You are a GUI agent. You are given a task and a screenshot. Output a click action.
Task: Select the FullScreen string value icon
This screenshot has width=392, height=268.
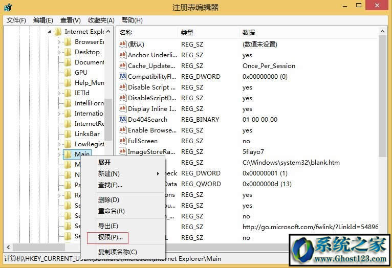point(122,141)
